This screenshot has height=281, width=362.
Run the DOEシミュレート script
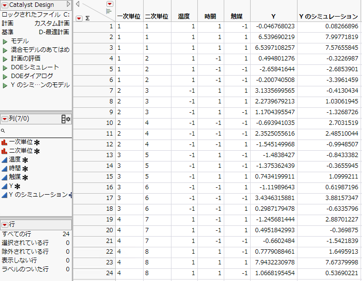click(x=5, y=68)
